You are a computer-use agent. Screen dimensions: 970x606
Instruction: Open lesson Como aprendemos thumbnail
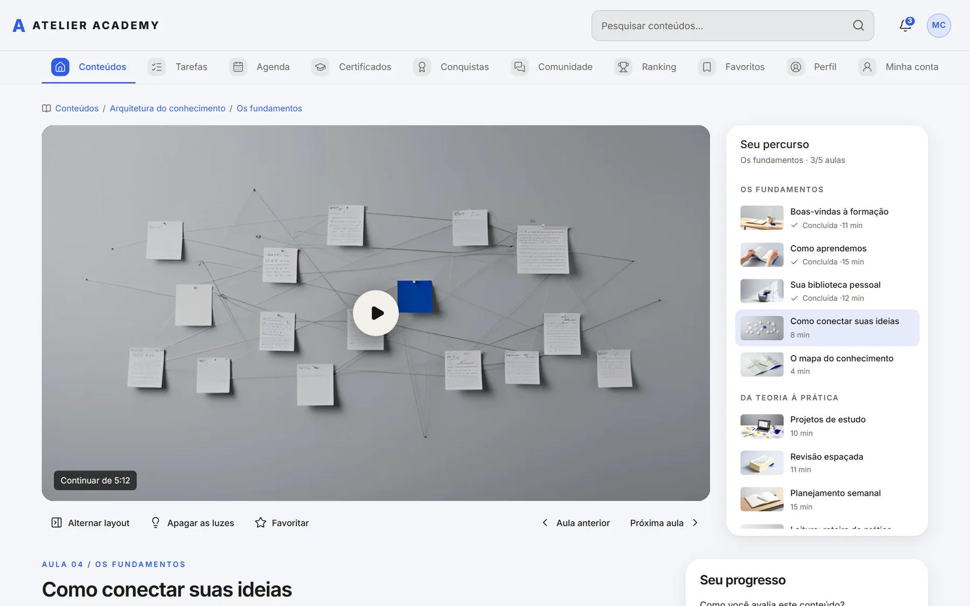coord(762,255)
